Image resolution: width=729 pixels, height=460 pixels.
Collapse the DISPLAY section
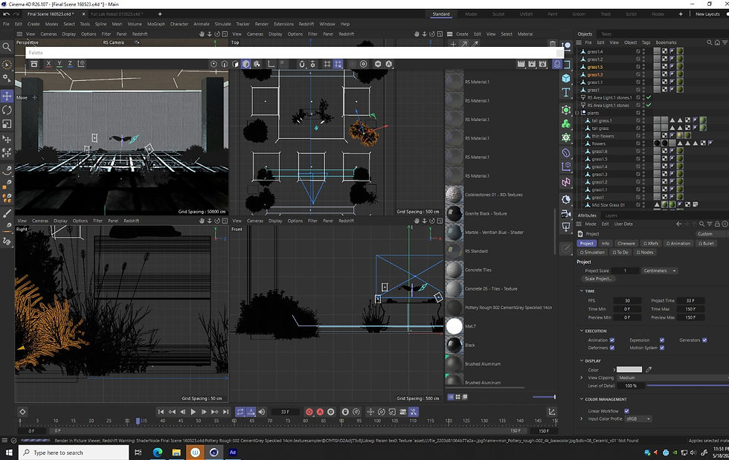click(x=582, y=360)
